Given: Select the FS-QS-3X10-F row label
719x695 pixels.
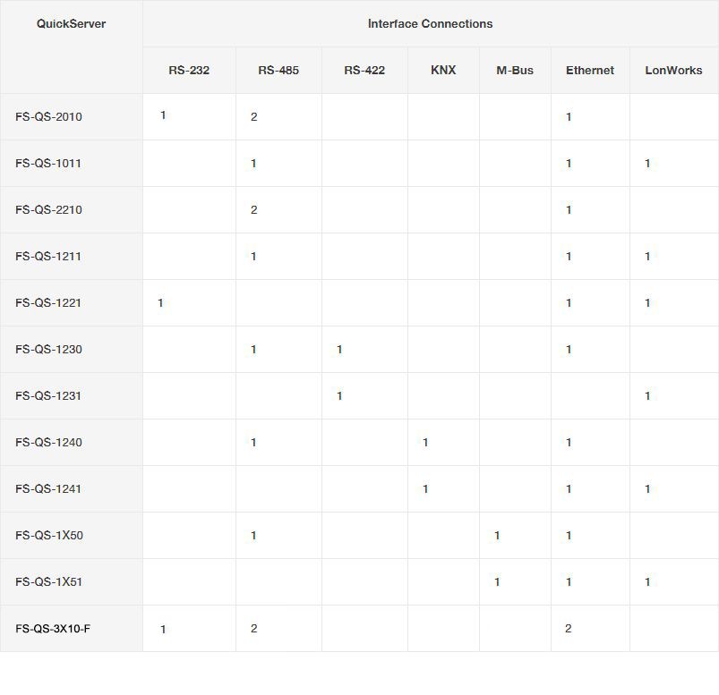Looking at the screenshot, I should [53, 629].
